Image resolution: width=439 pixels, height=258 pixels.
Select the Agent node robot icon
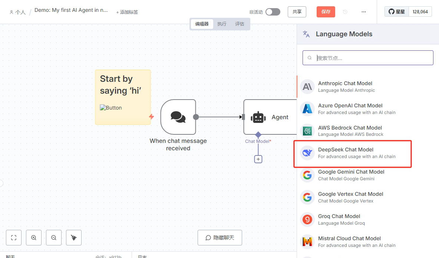point(258,117)
